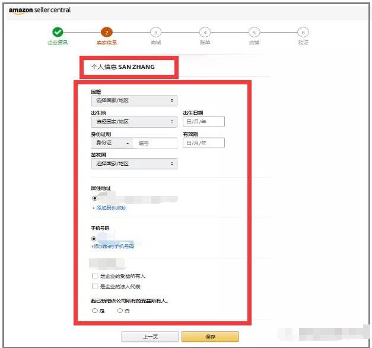Click the 添加新的手机号码 link
The image size is (372, 348).
[x=113, y=246]
